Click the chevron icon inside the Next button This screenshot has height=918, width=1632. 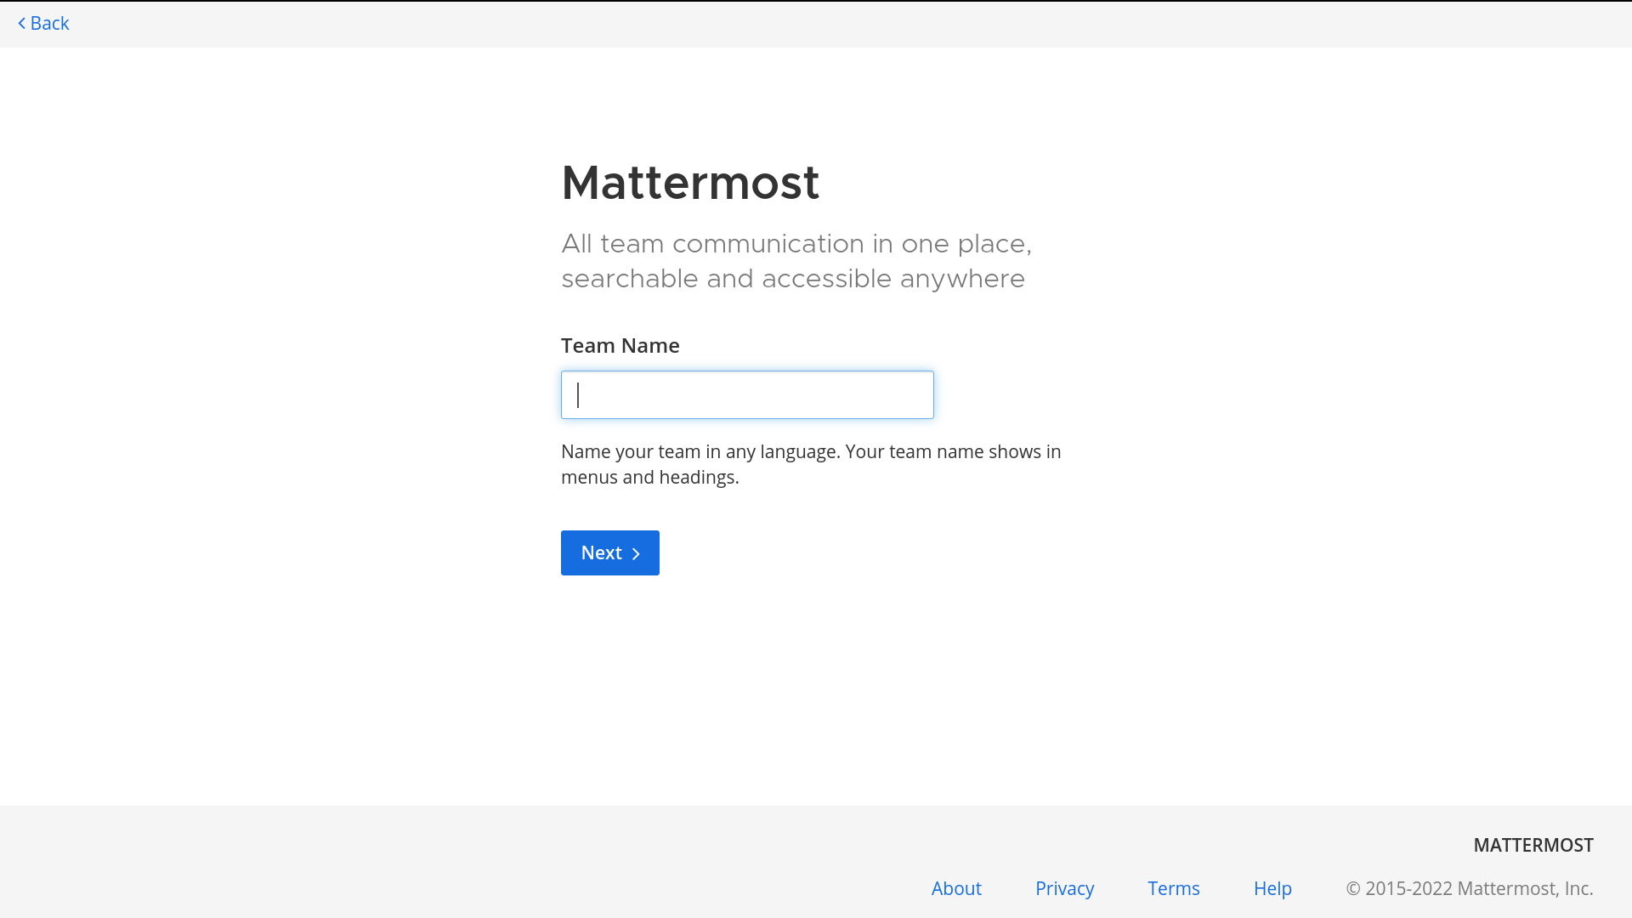coord(636,554)
